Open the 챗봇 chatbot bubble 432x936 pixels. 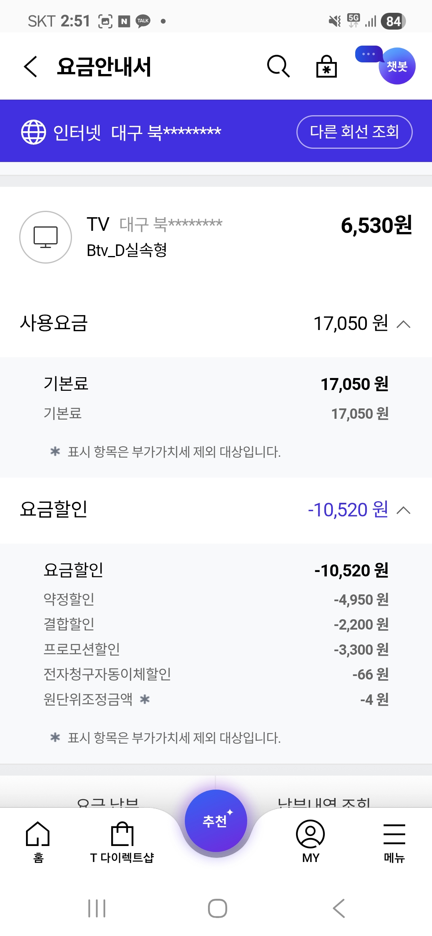click(x=396, y=66)
